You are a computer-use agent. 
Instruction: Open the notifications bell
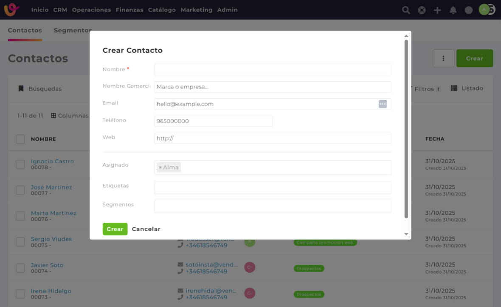point(453,10)
